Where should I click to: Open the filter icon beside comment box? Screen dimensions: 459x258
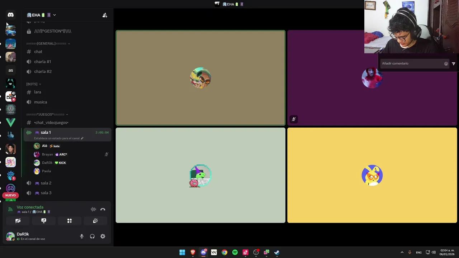454,64
